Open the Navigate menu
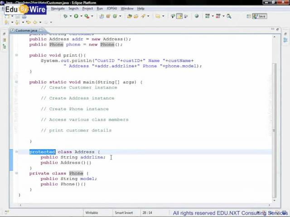The image size is (290, 217). click(58, 9)
